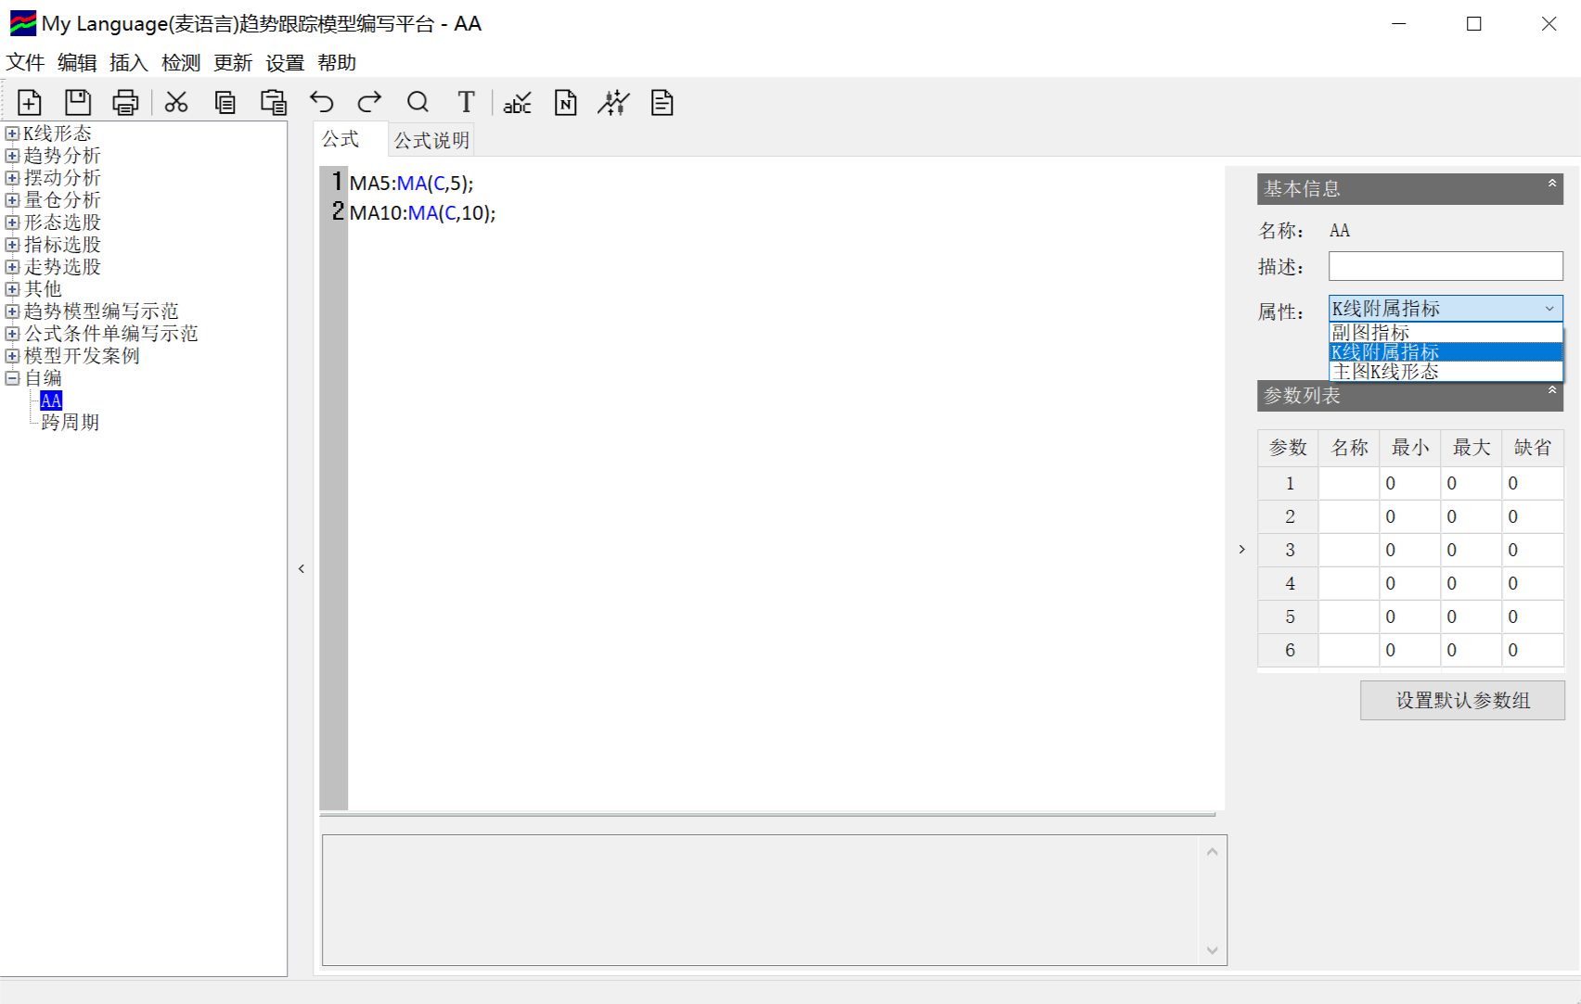Open the 跨周期 formula in the tree
This screenshot has width=1581, height=1004.
pos(70,423)
